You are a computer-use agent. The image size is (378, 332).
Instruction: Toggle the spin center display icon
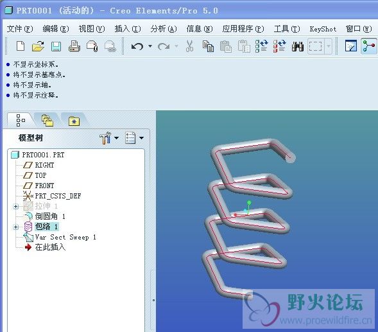[369, 46]
